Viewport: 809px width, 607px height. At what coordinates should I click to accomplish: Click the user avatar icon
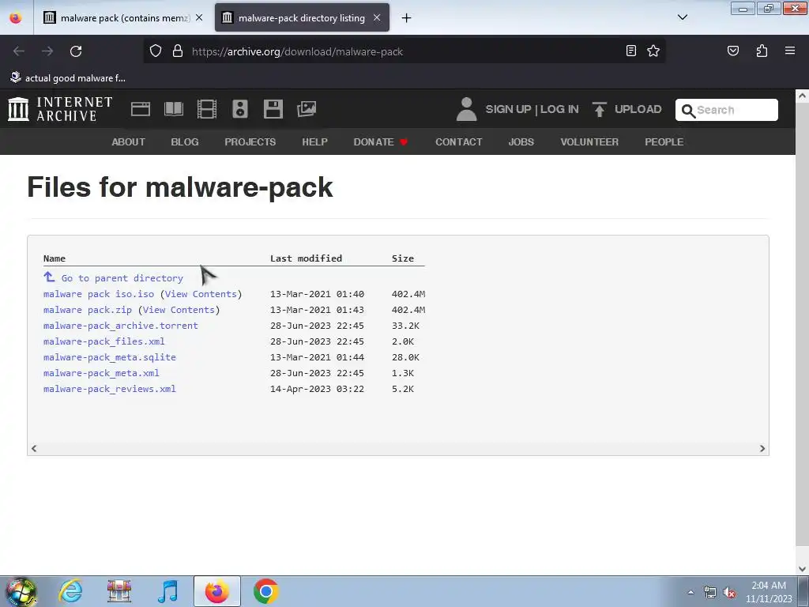pos(466,109)
